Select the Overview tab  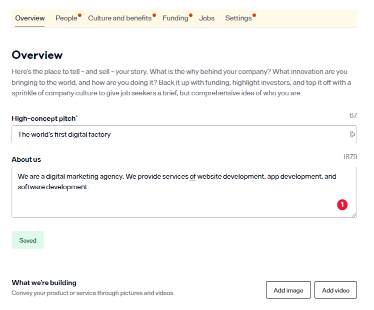pyautogui.click(x=30, y=18)
